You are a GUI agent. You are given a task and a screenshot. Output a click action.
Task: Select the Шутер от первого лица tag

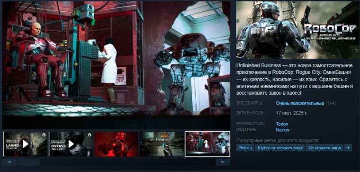click(280, 148)
